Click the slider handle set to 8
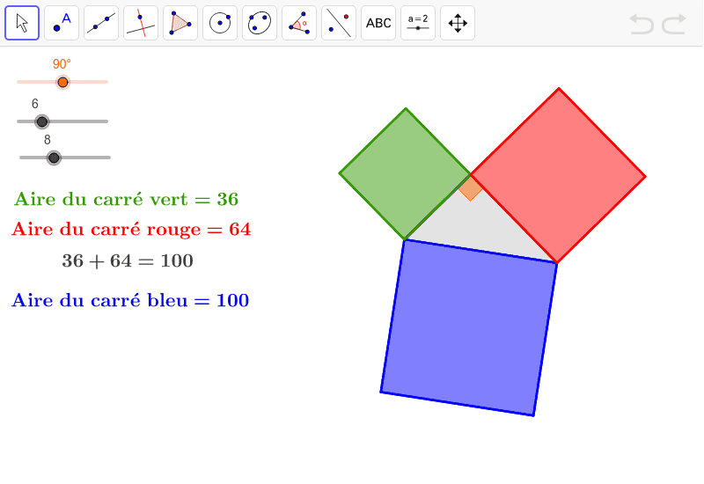This screenshot has width=704, height=484. click(54, 158)
